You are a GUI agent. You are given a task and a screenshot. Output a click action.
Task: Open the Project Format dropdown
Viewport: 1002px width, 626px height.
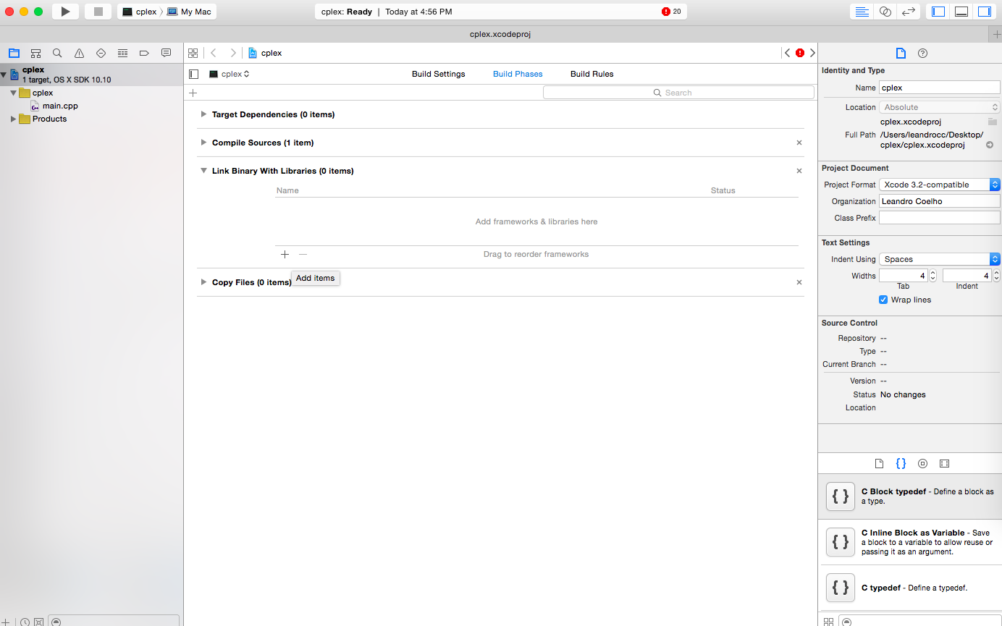click(x=939, y=185)
